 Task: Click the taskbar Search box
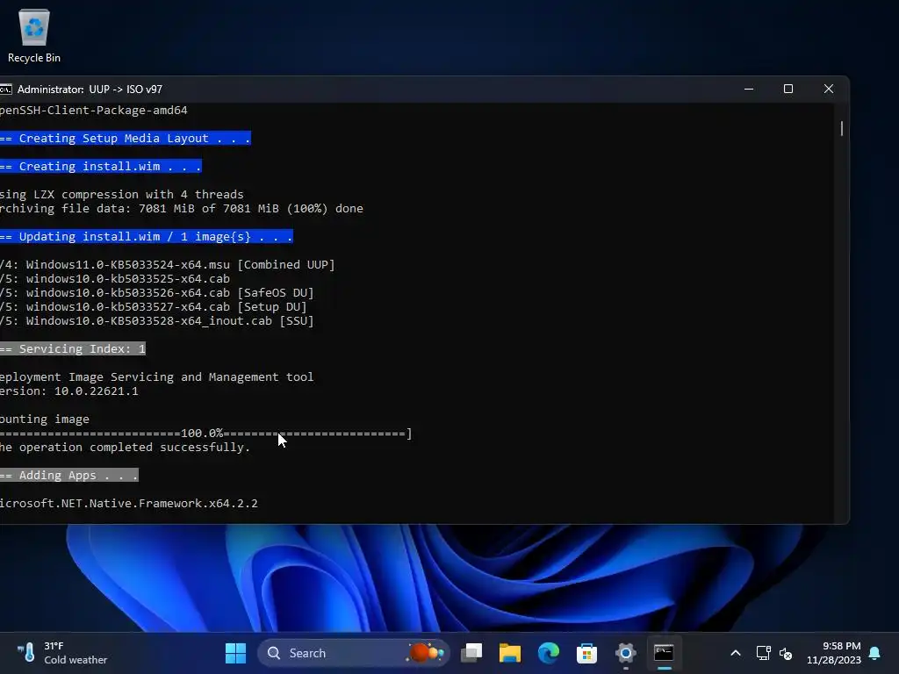pos(353,653)
